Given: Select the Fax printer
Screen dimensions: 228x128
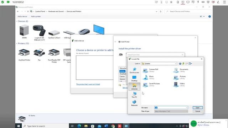Looking at the screenshot, I should coord(39,55).
